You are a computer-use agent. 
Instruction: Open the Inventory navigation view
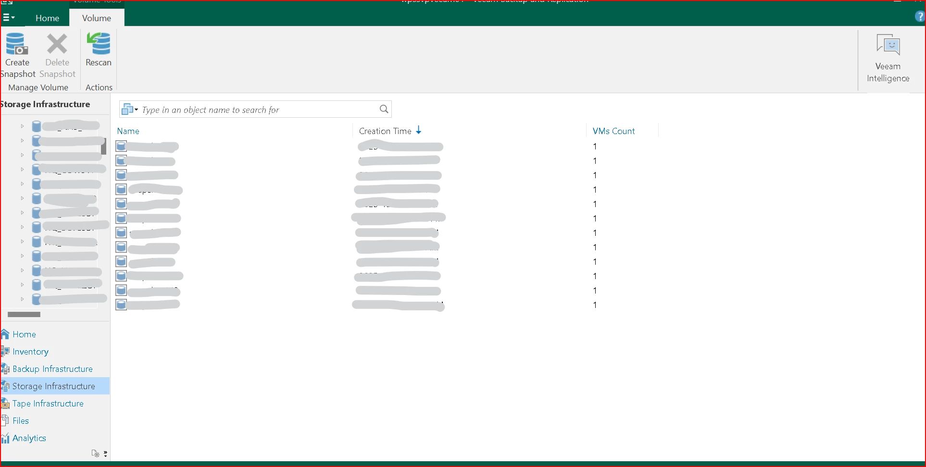30,352
